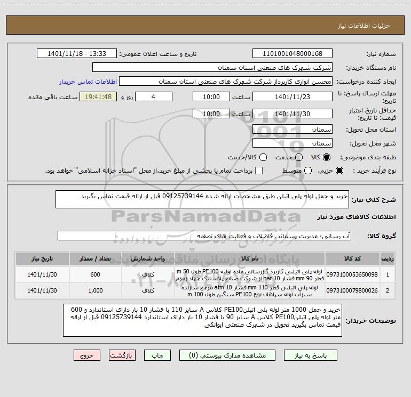This screenshot has height=397, width=411.
Task: Click the remaining days field showing 4
Action: pyautogui.click(x=154, y=96)
